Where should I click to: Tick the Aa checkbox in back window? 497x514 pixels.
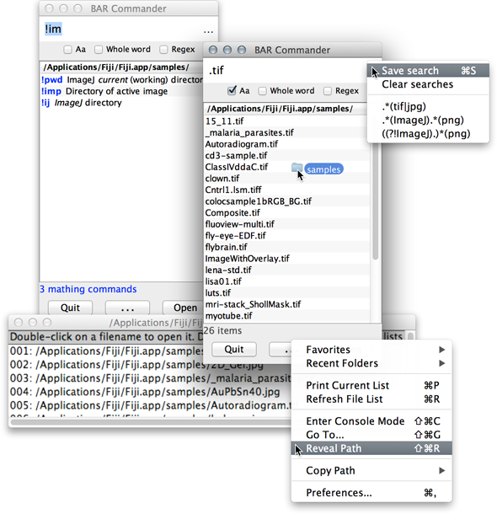pyautogui.click(x=67, y=50)
